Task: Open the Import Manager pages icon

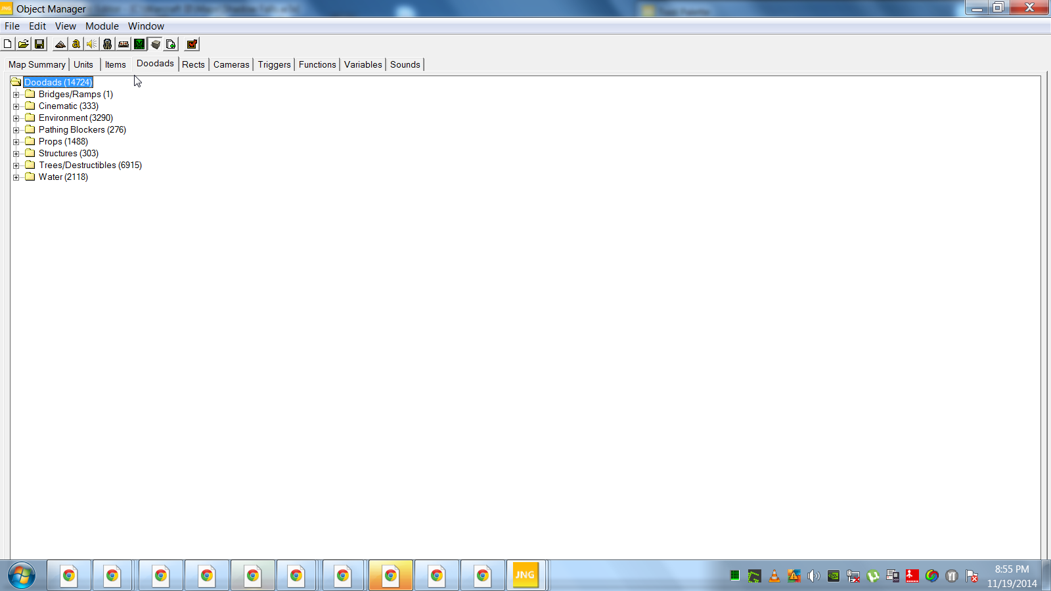Action: (x=171, y=44)
